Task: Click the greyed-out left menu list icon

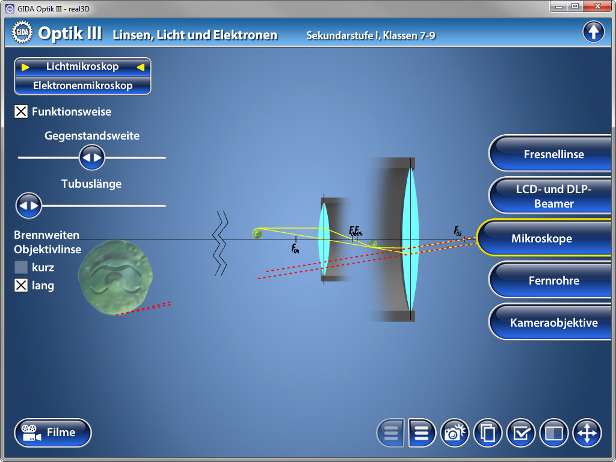Action: tap(390, 433)
